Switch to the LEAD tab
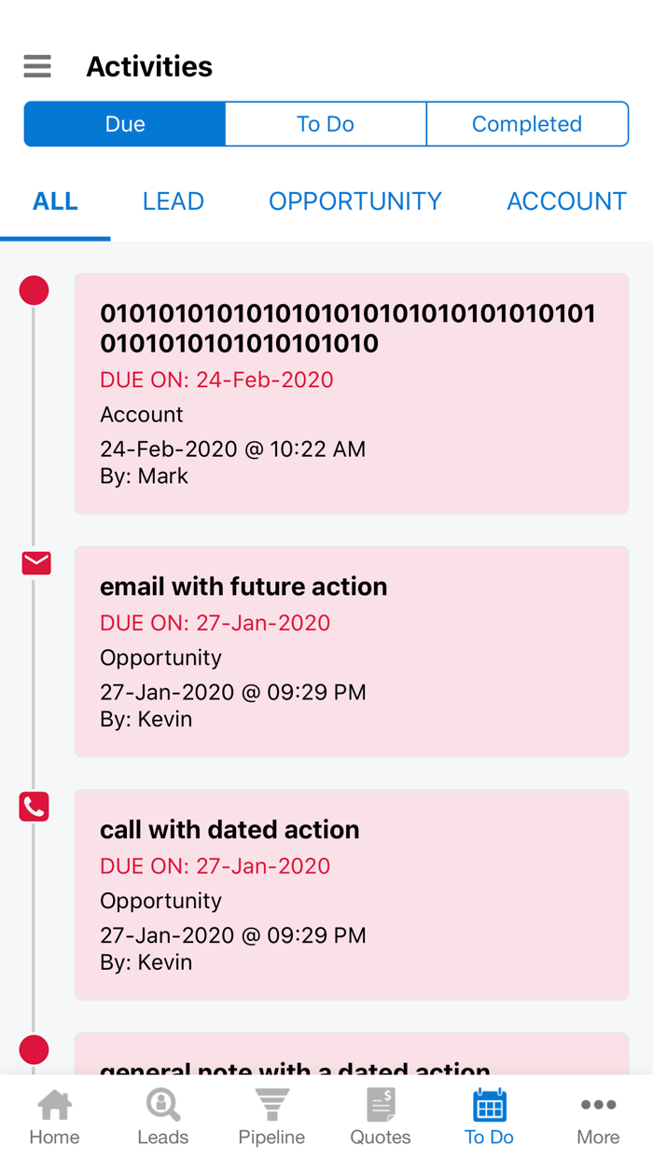The width and height of the screenshot is (653, 1160). tap(173, 200)
